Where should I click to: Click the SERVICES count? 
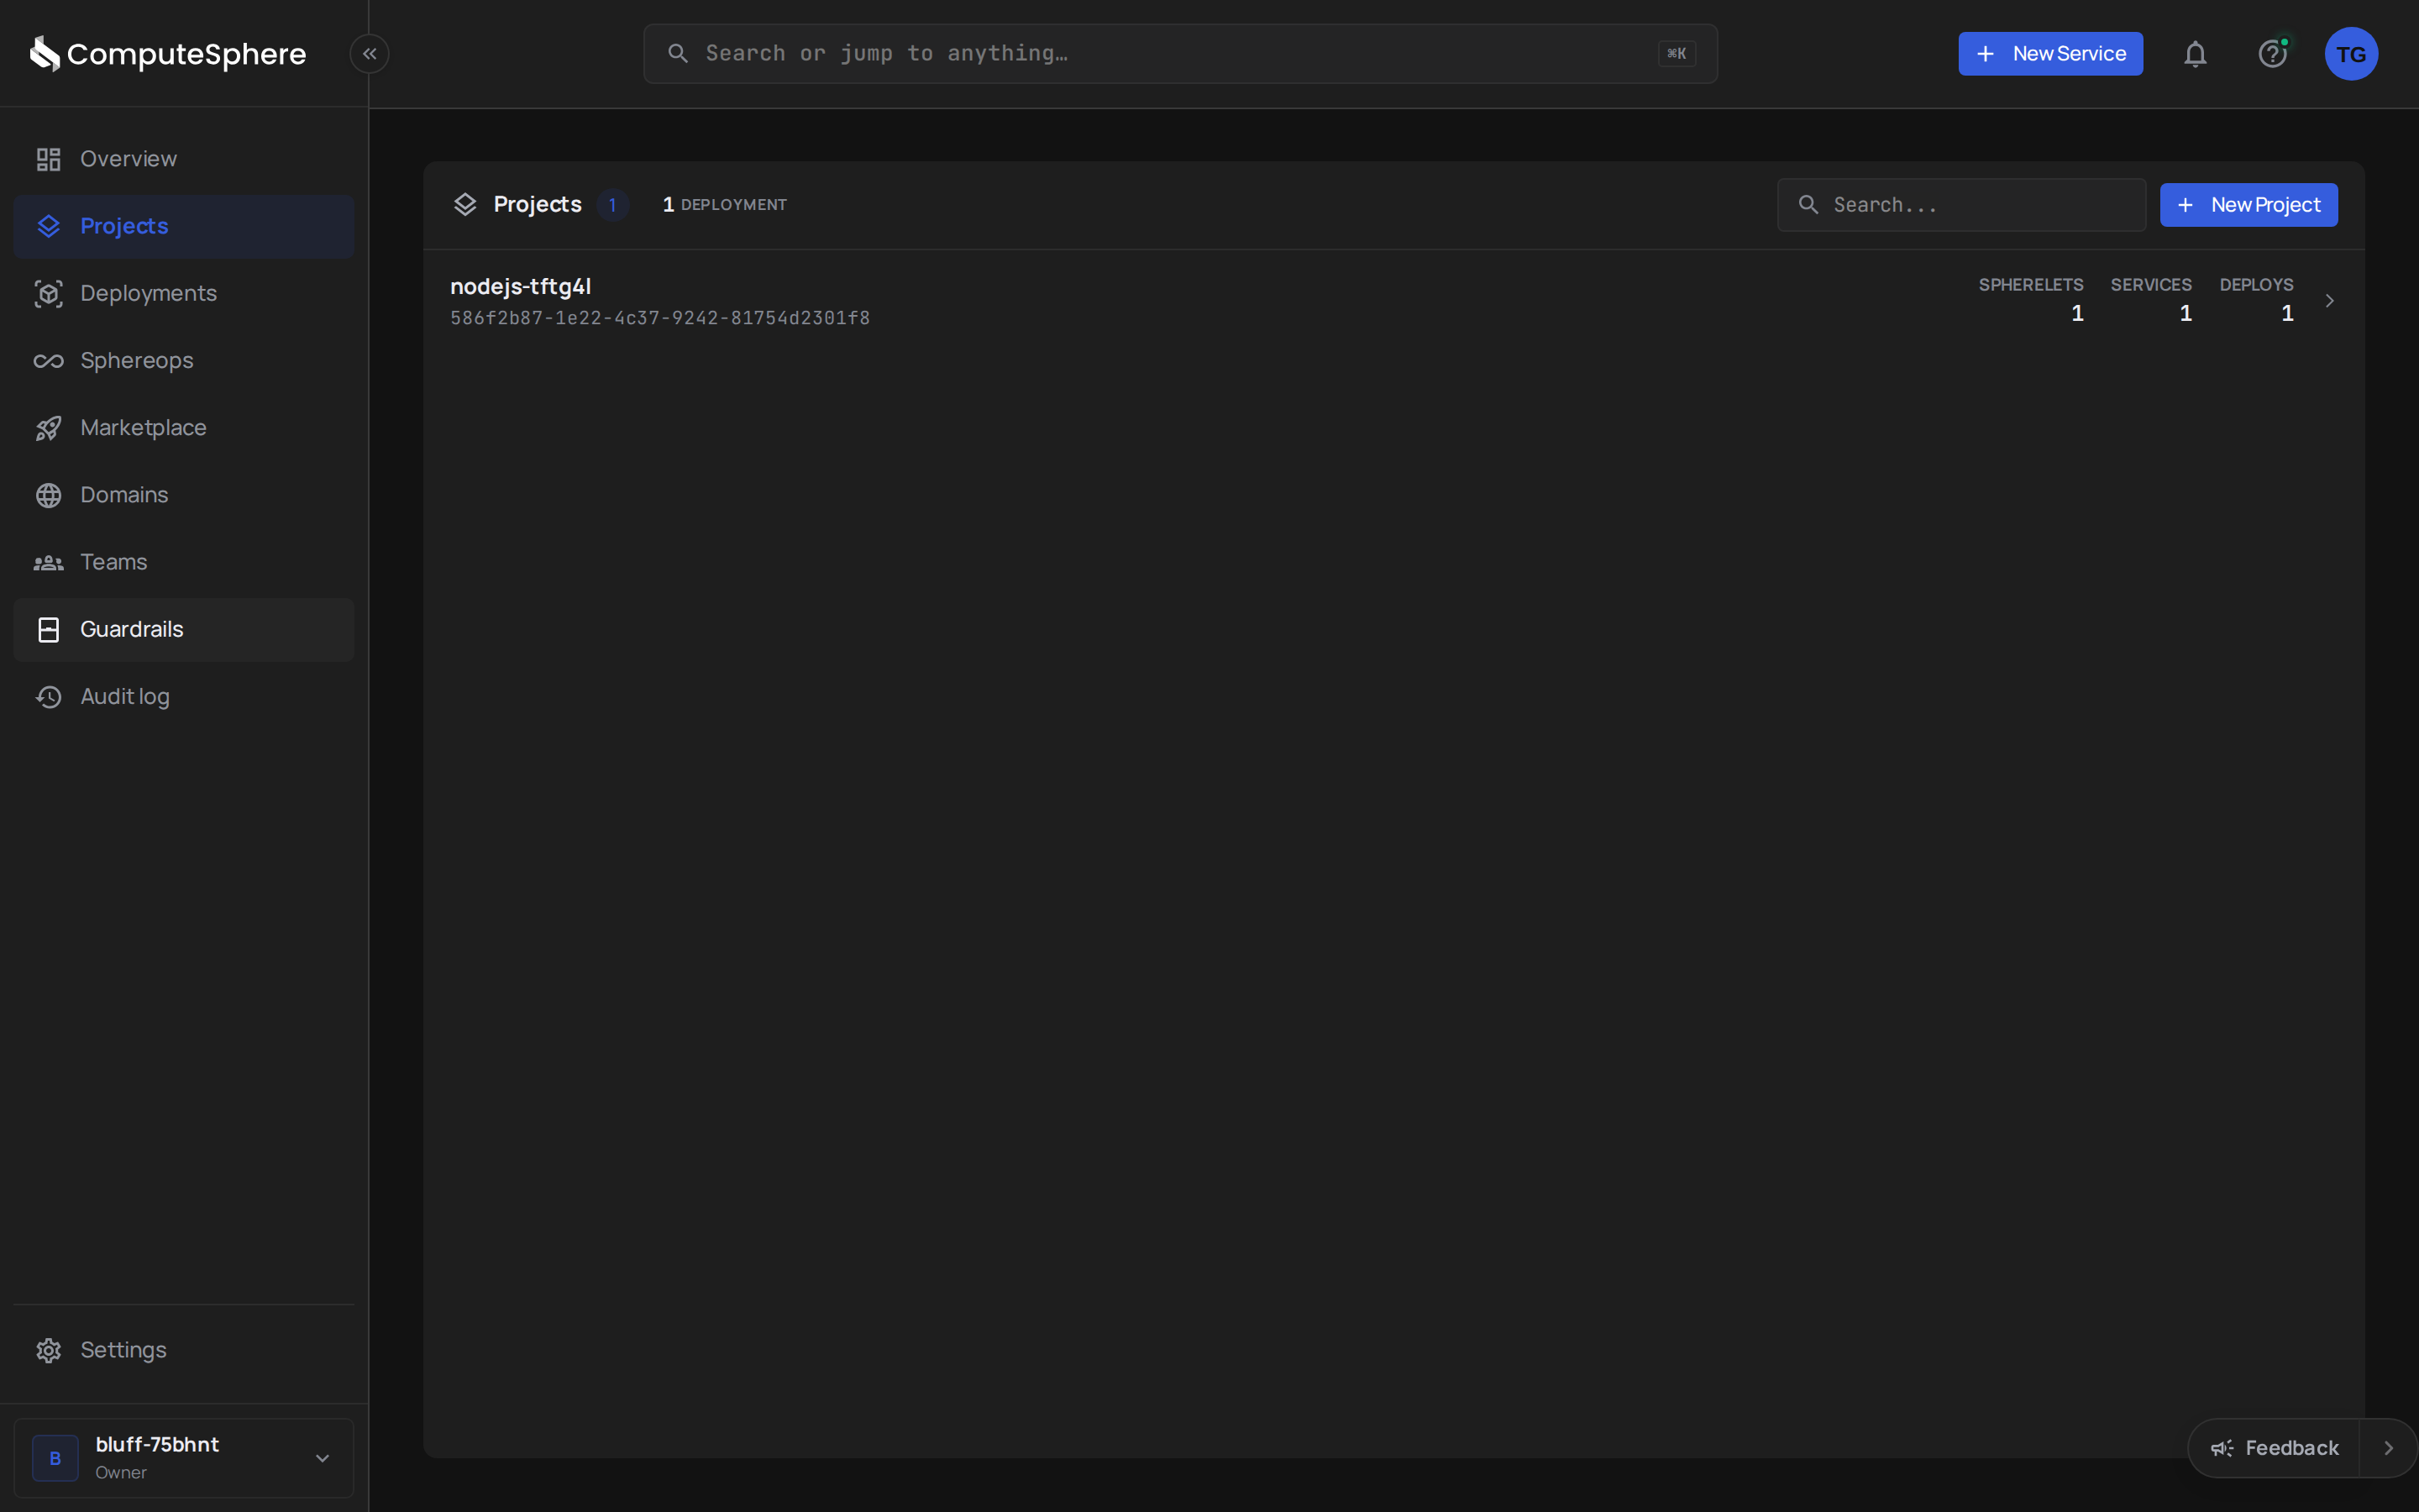2186,313
